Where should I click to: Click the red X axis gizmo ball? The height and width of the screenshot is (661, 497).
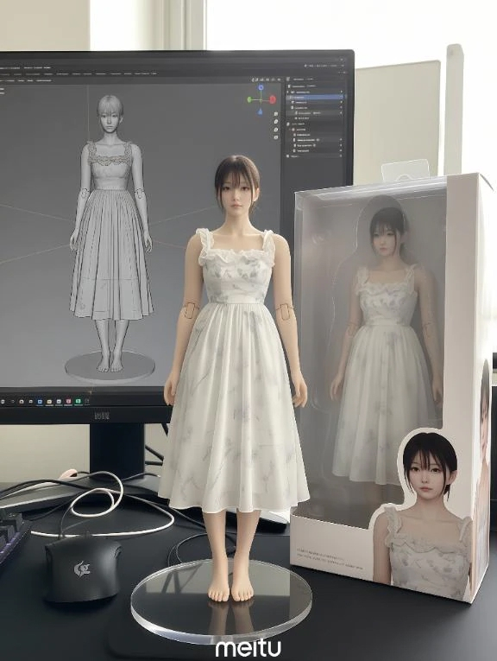coord(273,100)
